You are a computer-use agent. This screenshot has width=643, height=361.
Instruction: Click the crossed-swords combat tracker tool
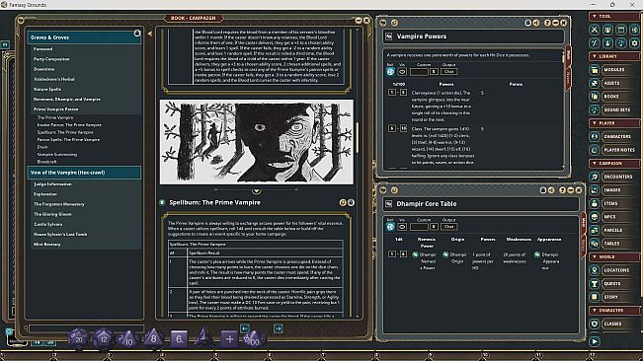(595, 30)
